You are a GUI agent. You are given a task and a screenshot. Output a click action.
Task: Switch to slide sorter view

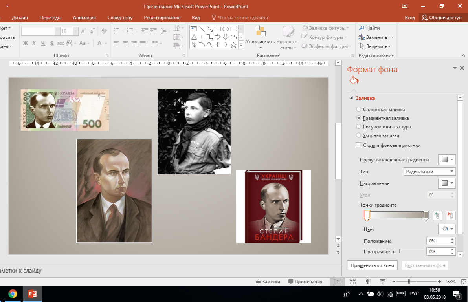[352, 282]
